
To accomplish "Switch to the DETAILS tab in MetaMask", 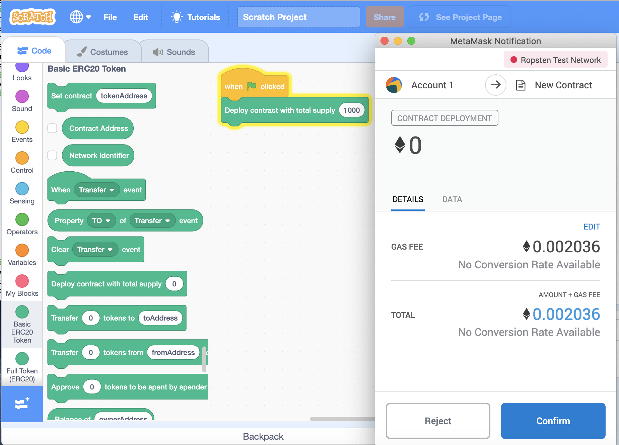I will [x=408, y=199].
